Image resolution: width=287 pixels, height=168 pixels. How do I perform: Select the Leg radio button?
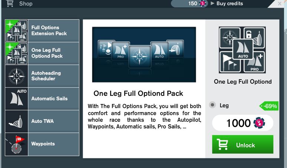pyautogui.click(x=212, y=105)
